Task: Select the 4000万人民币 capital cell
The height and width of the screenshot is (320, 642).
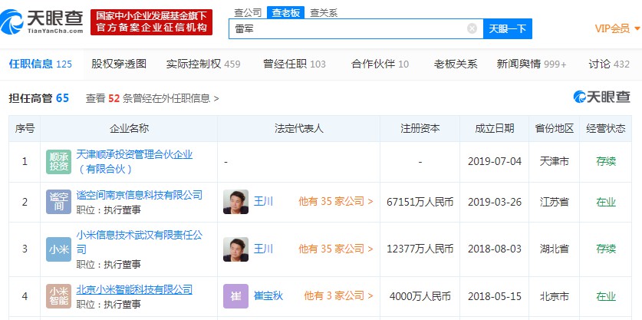Action: (420, 296)
